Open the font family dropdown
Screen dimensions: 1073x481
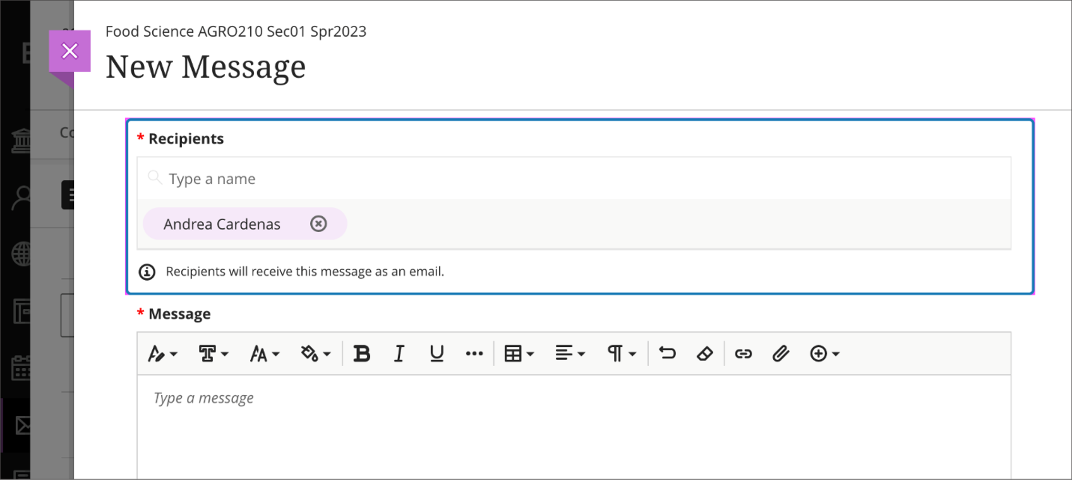213,354
